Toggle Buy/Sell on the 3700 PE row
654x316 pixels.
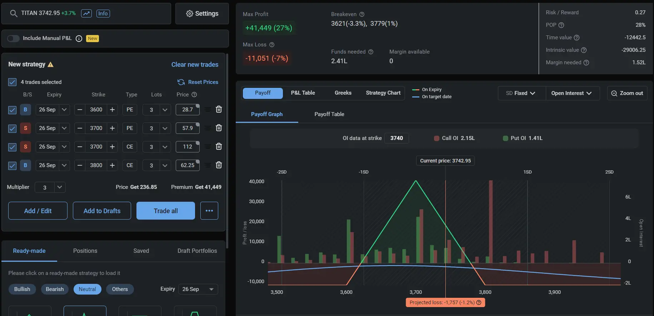pyautogui.click(x=25, y=128)
